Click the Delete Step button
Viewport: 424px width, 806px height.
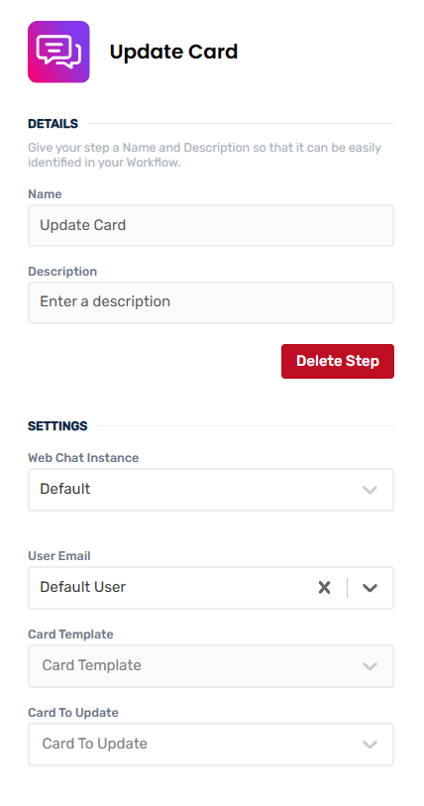(338, 362)
